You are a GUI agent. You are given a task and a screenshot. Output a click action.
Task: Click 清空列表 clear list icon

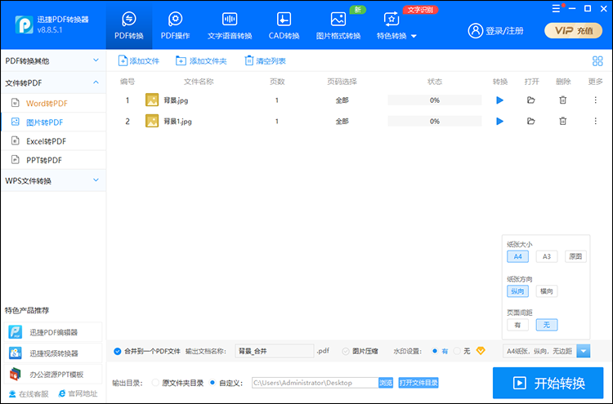pos(248,61)
